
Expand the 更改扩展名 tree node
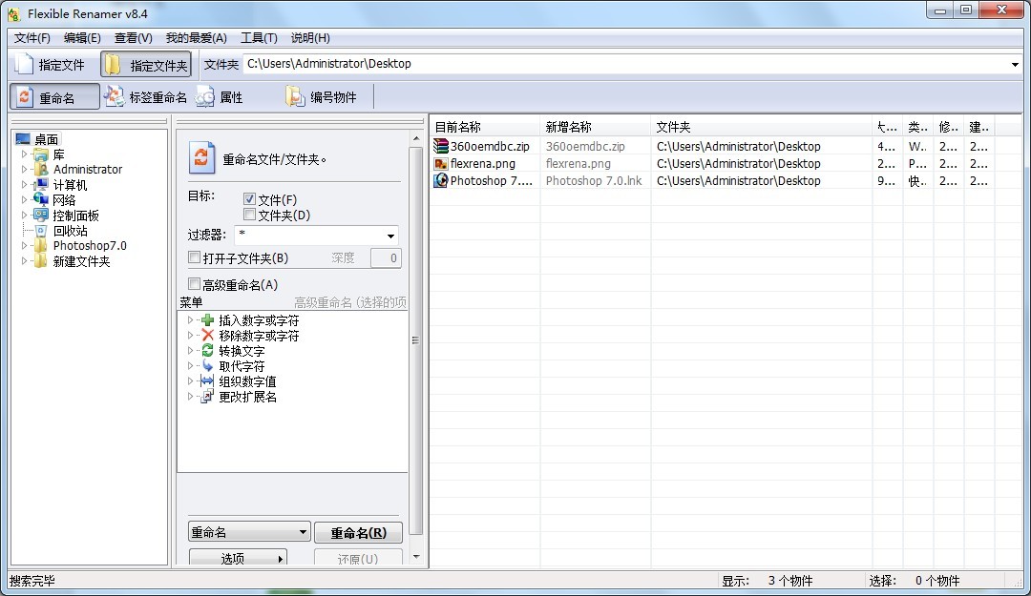pyautogui.click(x=190, y=397)
